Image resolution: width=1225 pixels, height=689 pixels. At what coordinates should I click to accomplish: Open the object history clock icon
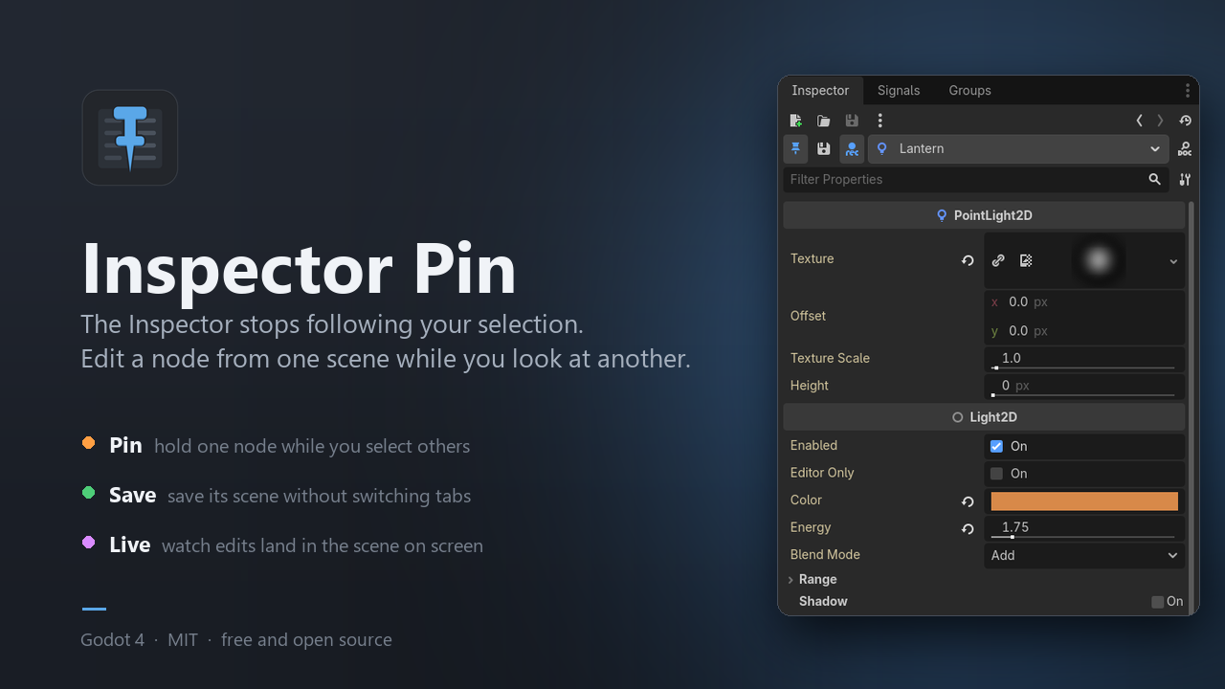tap(1185, 121)
